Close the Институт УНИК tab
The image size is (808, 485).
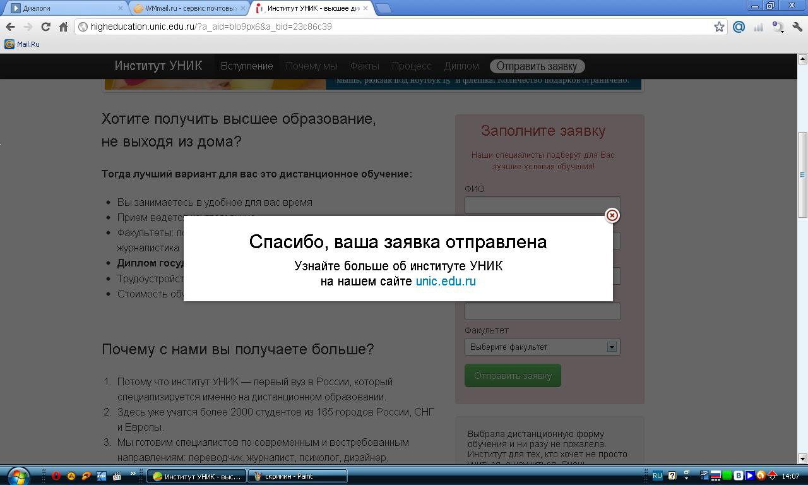pyautogui.click(x=367, y=8)
